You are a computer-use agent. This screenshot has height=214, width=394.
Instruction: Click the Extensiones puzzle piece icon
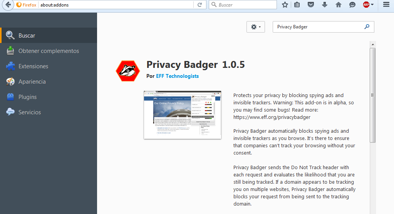[10, 66]
